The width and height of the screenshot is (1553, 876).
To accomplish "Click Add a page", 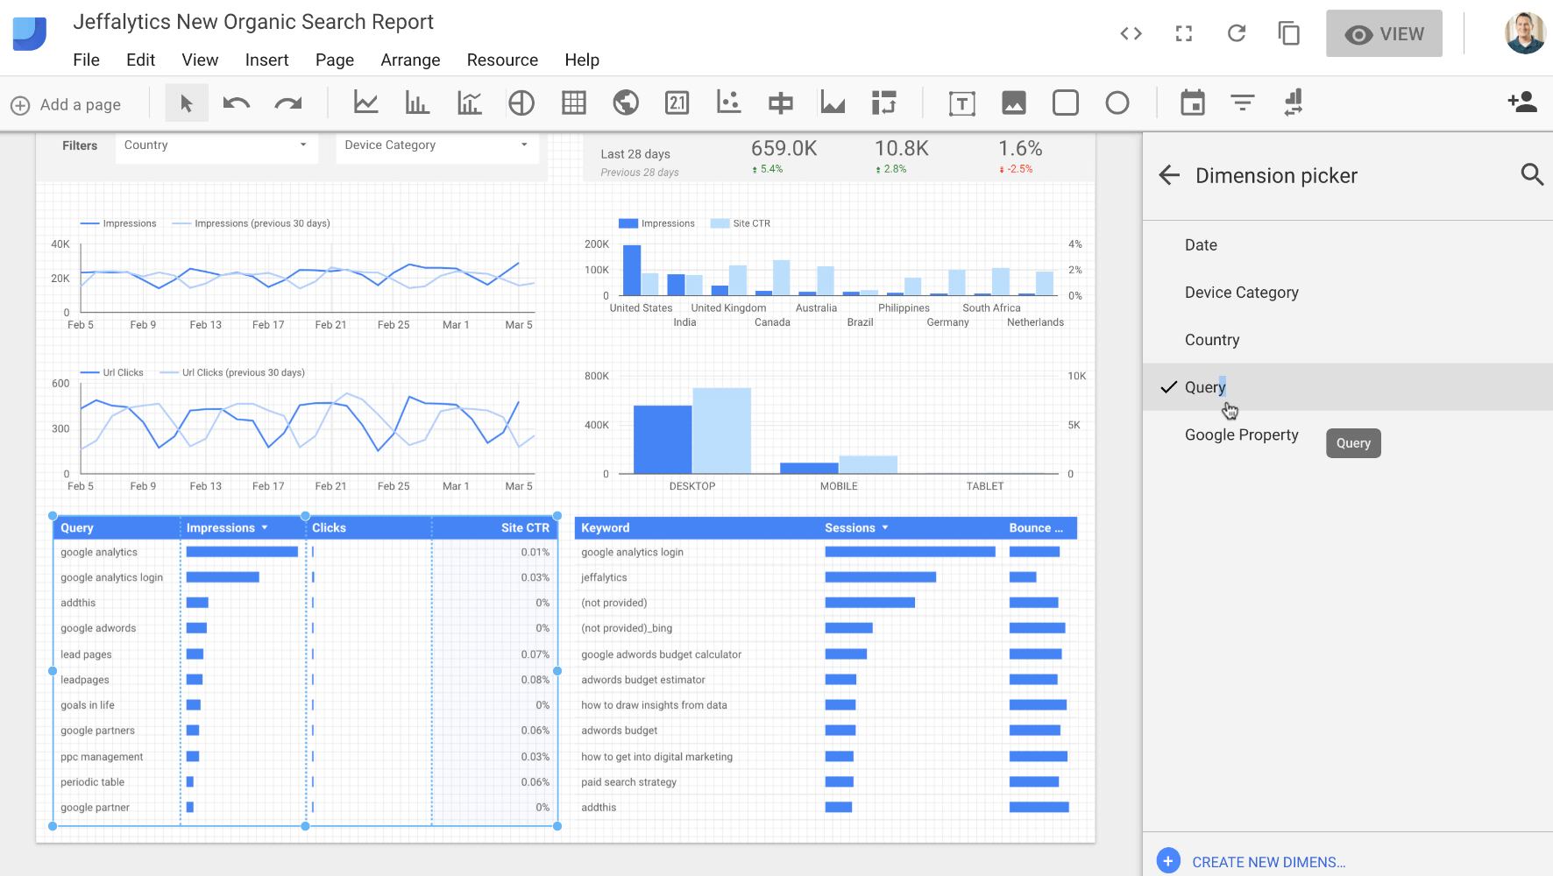I will click(66, 104).
